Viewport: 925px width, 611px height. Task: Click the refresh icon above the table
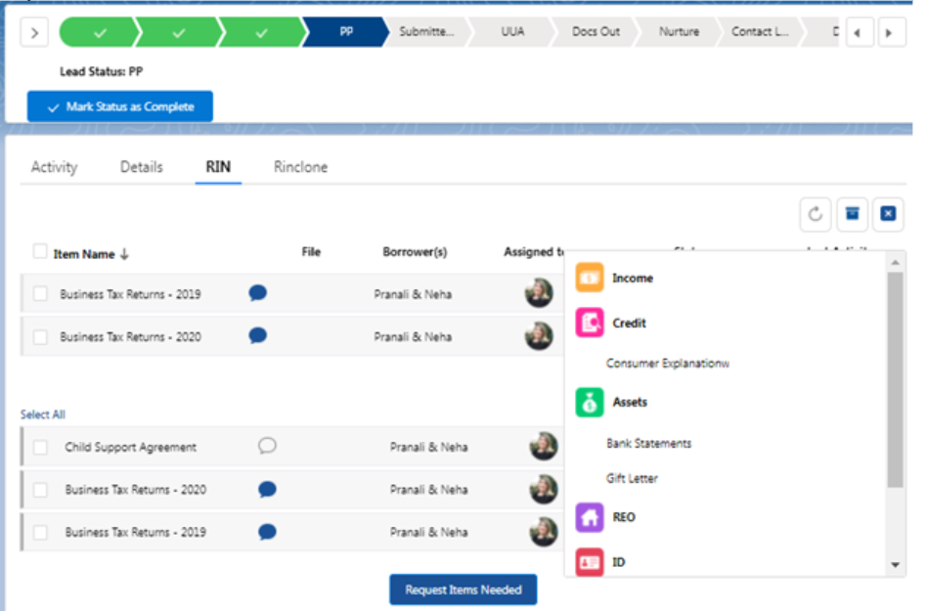point(815,214)
